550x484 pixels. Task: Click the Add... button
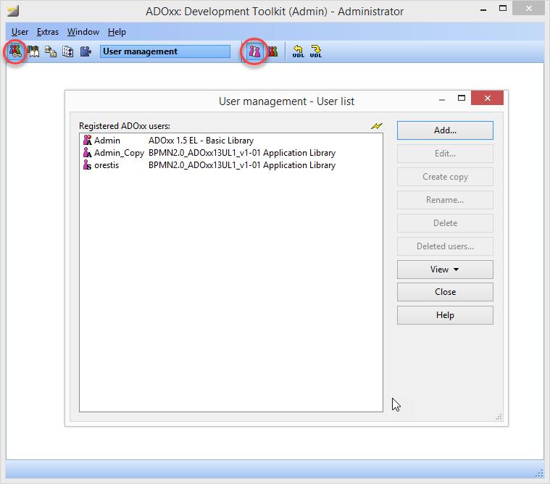click(x=445, y=130)
